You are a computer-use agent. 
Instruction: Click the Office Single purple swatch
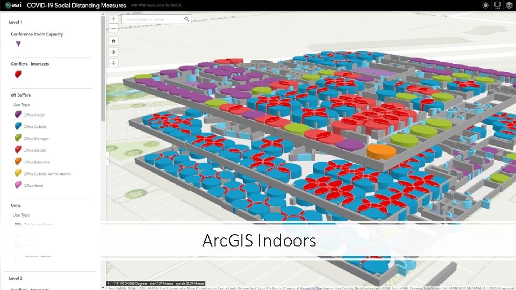[x=18, y=114]
